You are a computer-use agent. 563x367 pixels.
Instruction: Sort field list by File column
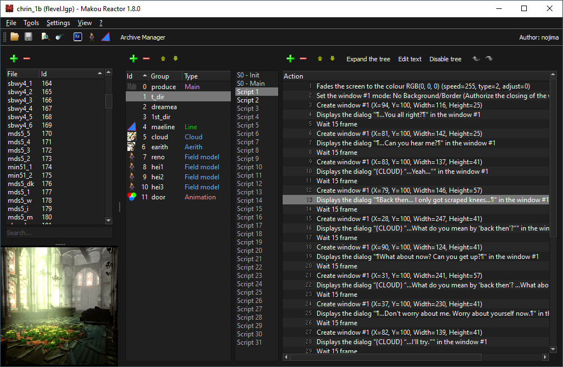22,74
